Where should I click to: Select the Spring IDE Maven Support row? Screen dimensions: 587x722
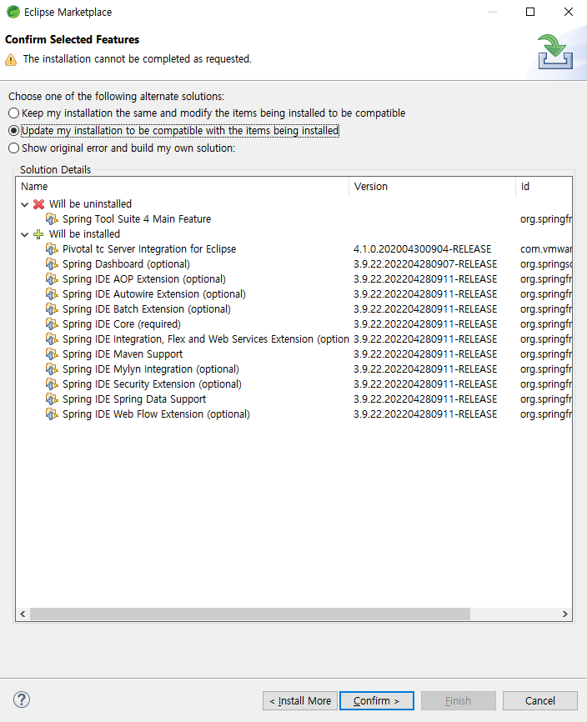point(293,354)
